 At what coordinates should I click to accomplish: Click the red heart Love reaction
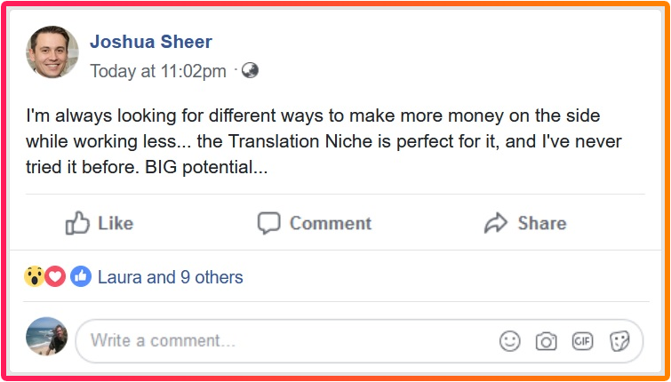55,277
